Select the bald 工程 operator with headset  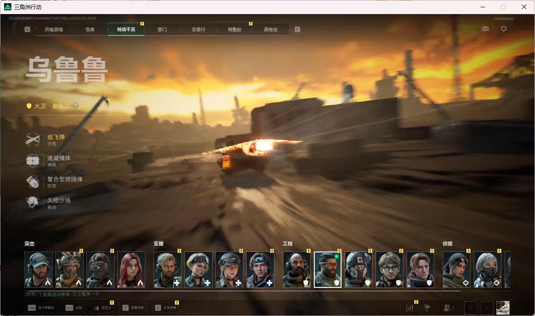pos(297,270)
